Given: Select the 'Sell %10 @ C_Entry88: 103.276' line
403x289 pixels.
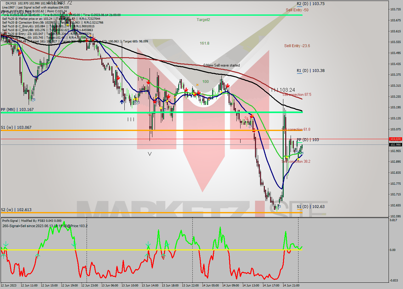Looking at the screenshot, I should tap(24, 30).
